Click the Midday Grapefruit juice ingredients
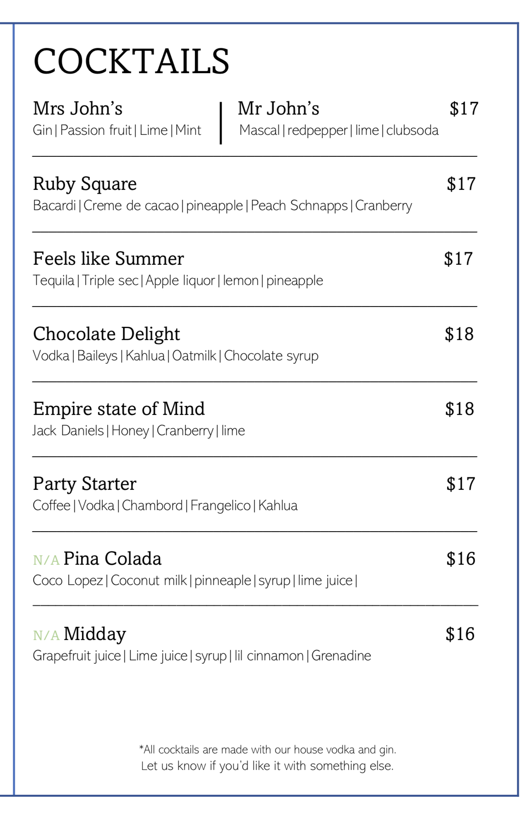 [x=202, y=656]
